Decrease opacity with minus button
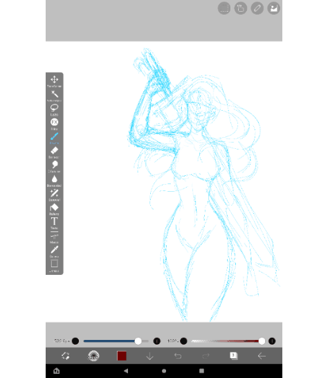The height and width of the screenshot is (378, 328). pos(183,341)
